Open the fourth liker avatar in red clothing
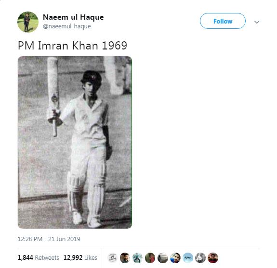 tap(150, 258)
